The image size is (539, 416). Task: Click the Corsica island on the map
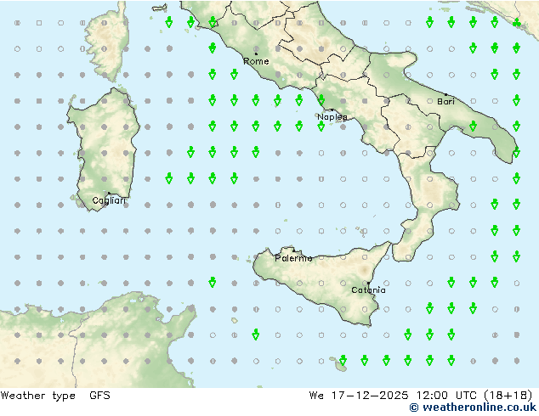pyautogui.click(x=108, y=43)
